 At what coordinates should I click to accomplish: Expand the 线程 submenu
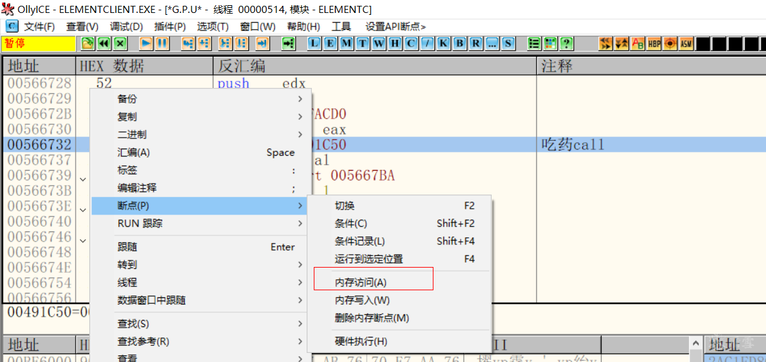(202, 282)
